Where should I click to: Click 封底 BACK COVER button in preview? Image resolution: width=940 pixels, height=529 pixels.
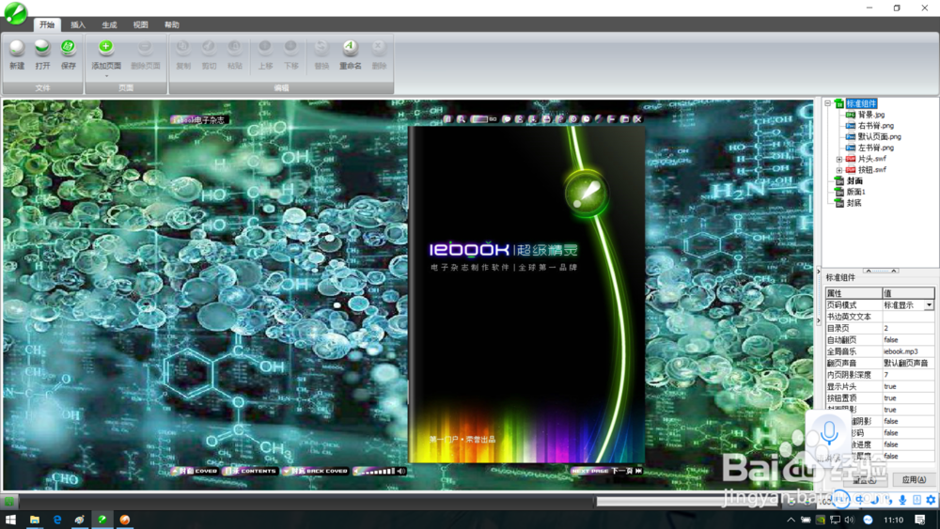point(315,471)
